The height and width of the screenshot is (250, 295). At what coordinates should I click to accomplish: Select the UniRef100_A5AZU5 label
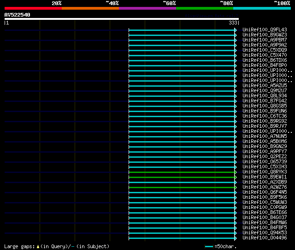265,85
